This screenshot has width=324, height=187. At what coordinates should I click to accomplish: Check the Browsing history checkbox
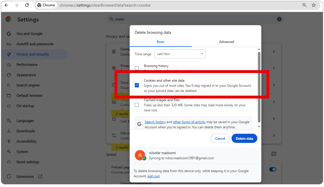tap(137, 68)
